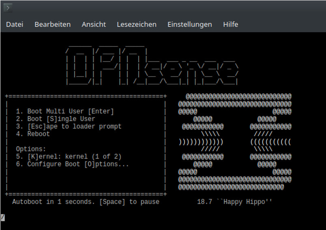Click 'Autoboot in 1 seconds' message
Image resolution: width=326 pixels, height=230 pixels.
(86, 202)
